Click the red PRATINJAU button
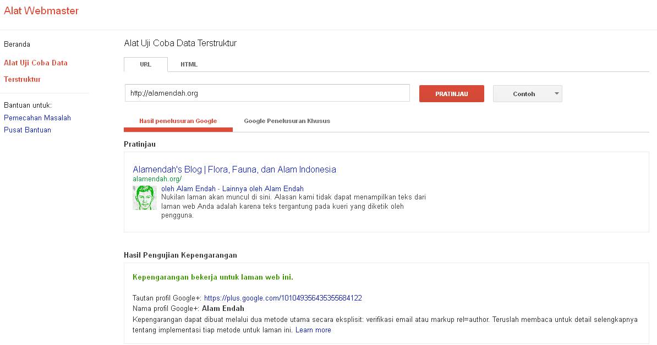 tap(451, 94)
